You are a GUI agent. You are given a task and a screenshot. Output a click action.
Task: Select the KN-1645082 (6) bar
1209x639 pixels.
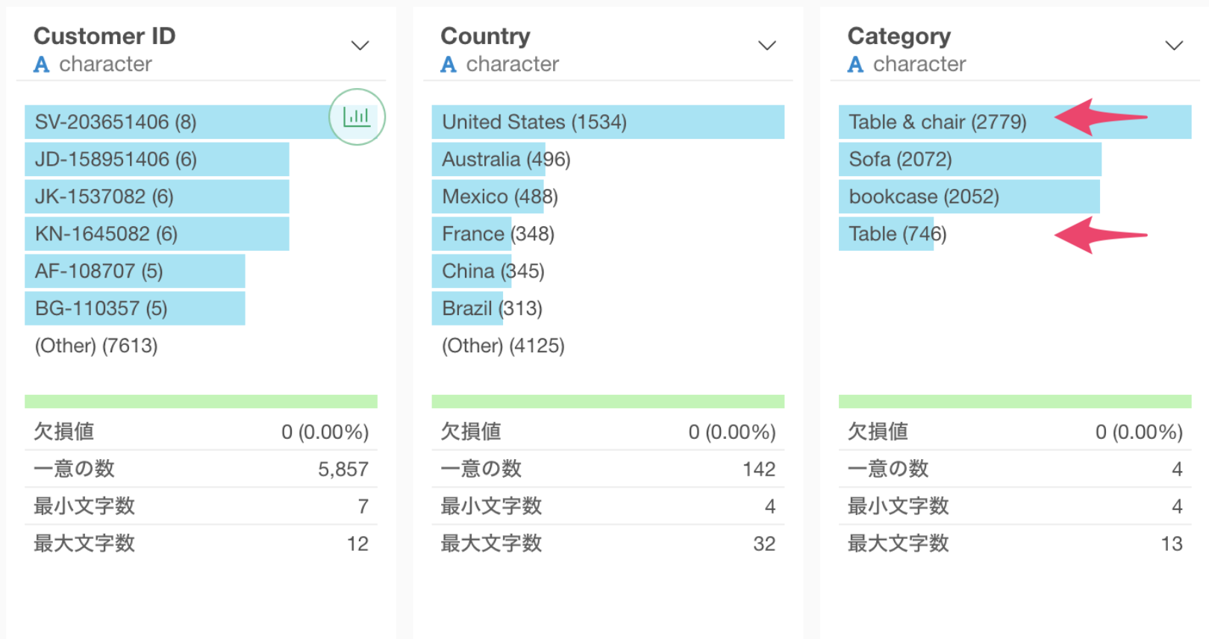click(x=157, y=234)
